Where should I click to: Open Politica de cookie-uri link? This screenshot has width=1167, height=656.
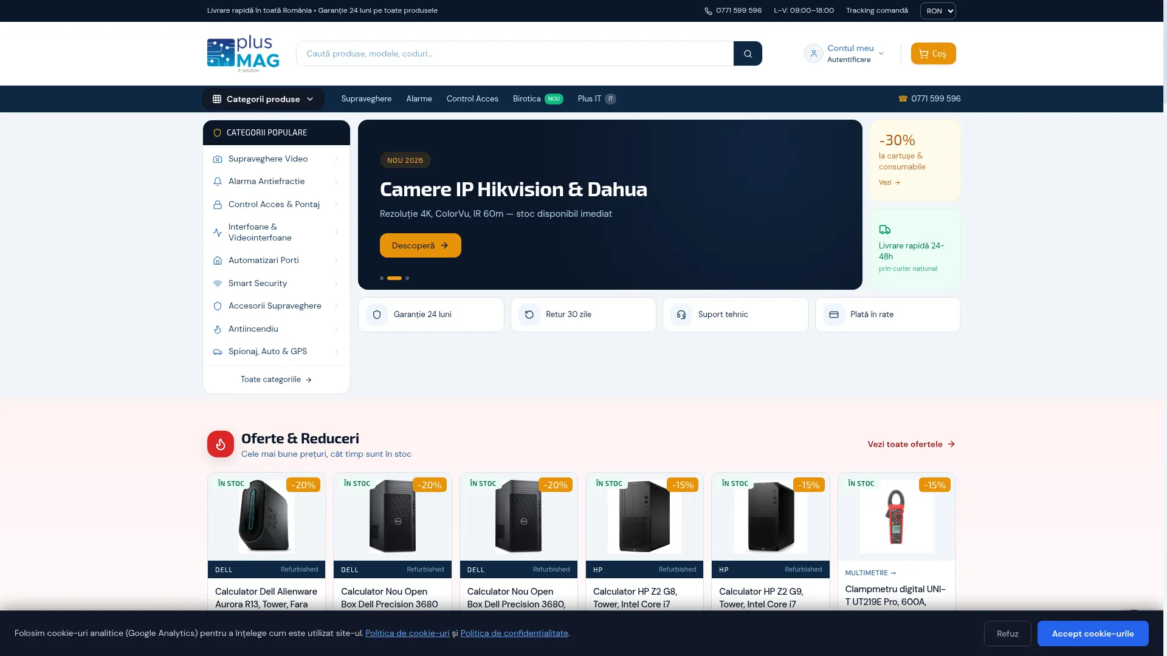pyautogui.click(x=407, y=633)
